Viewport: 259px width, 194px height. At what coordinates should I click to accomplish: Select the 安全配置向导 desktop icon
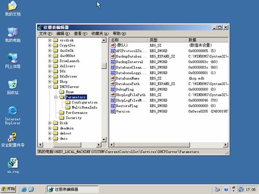click(x=13, y=140)
